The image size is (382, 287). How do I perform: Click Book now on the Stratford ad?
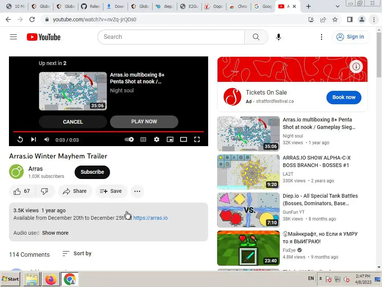click(x=344, y=97)
